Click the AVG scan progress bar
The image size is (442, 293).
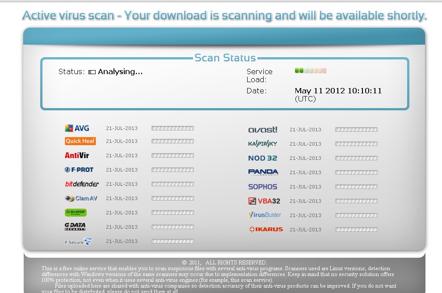click(x=173, y=128)
